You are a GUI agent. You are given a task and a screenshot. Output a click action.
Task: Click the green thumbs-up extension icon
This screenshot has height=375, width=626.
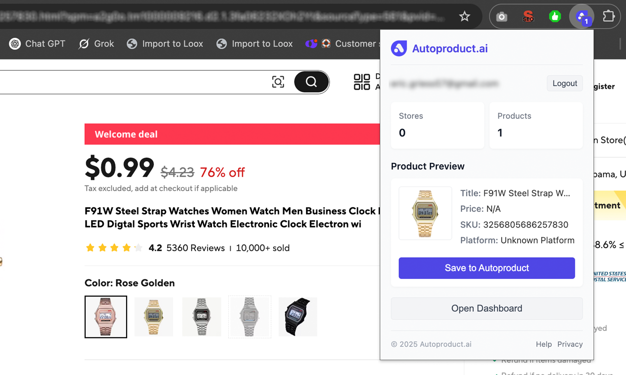pyautogui.click(x=555, y=17)
